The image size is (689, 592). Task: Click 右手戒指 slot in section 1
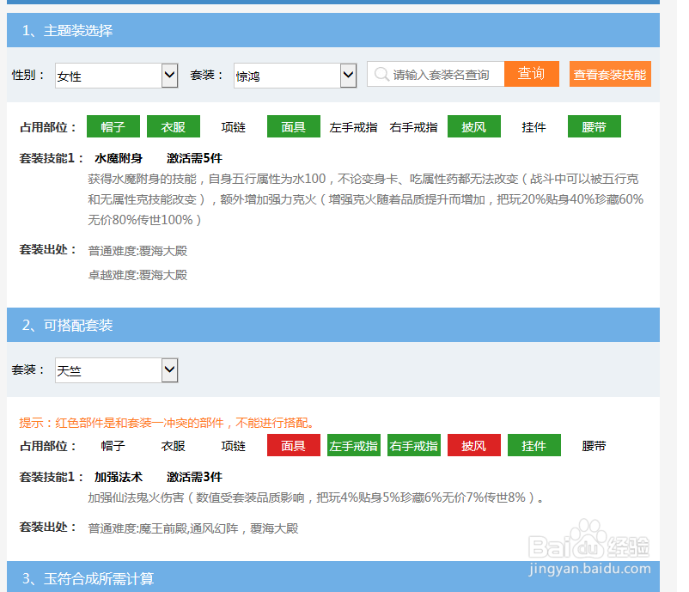(x=413, y=127)
